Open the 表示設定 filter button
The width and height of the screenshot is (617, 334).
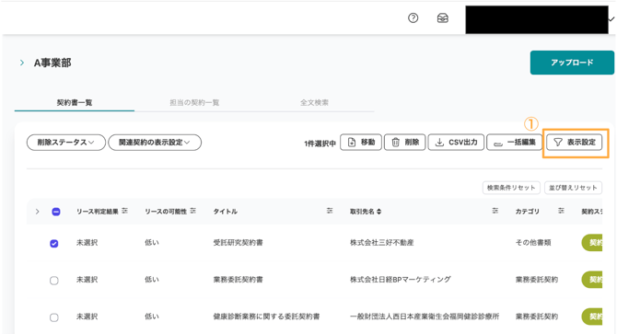(x=574, y=143)
